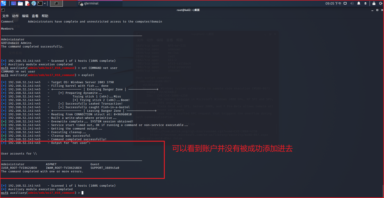Click the 'Guest' account name

pyautogui.click(x=95, y=164)
